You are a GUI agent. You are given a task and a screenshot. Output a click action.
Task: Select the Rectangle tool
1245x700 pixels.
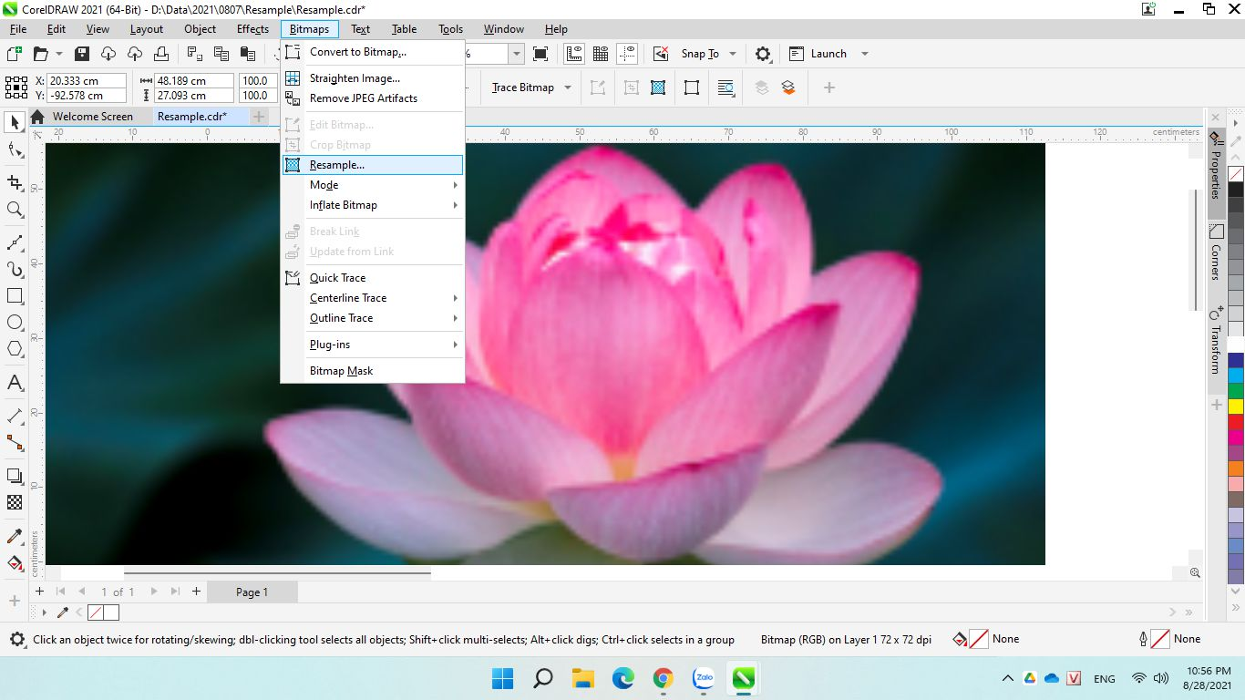15,296
